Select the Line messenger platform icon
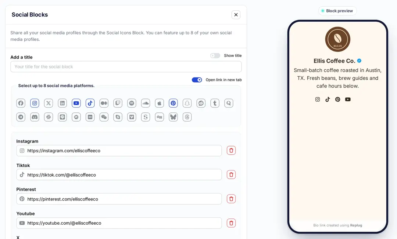The width and height of the screenshot is (397, 239). pos(62,117)
